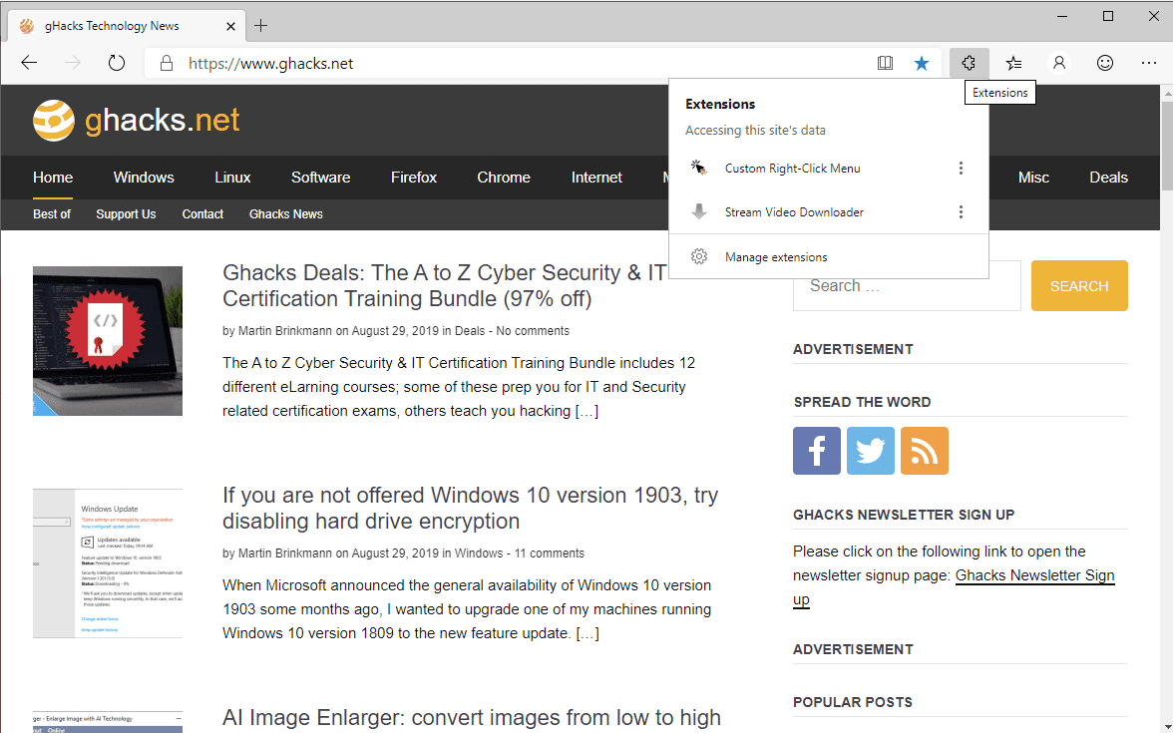The height and width of the screenshot is (733, 1173).
Task: Open the Chrome navigation category
Action: click(x=504, y=178)
